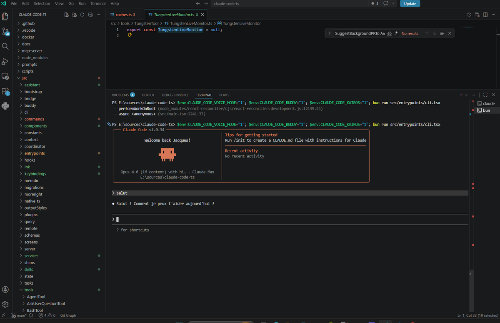This screenshot has height=323, width=500.
Task: Open the Selection menu
Action: [x=42, y=3]
